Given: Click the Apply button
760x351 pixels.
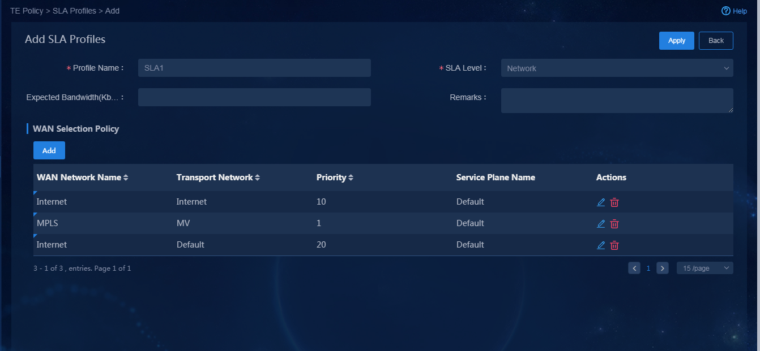Looking at the screenshot, I should coord(677,41).
